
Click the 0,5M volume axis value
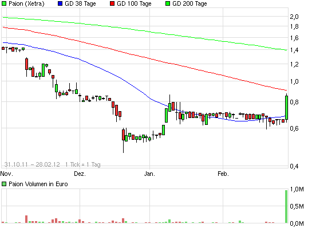pos(297,206)
